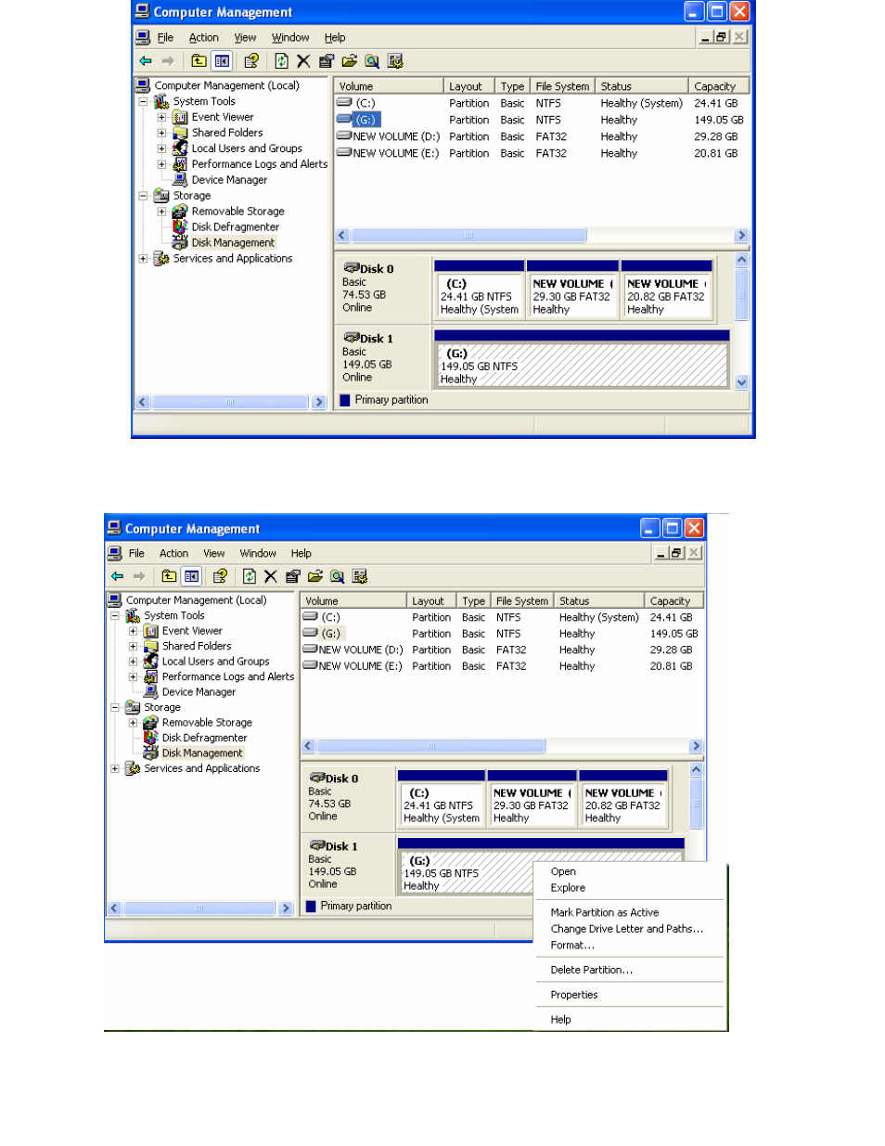Image resolution: width=885 pixels, height=1146 pixels.
Task: Select Disk Management in upper window tree
Action: coord(233,243)
